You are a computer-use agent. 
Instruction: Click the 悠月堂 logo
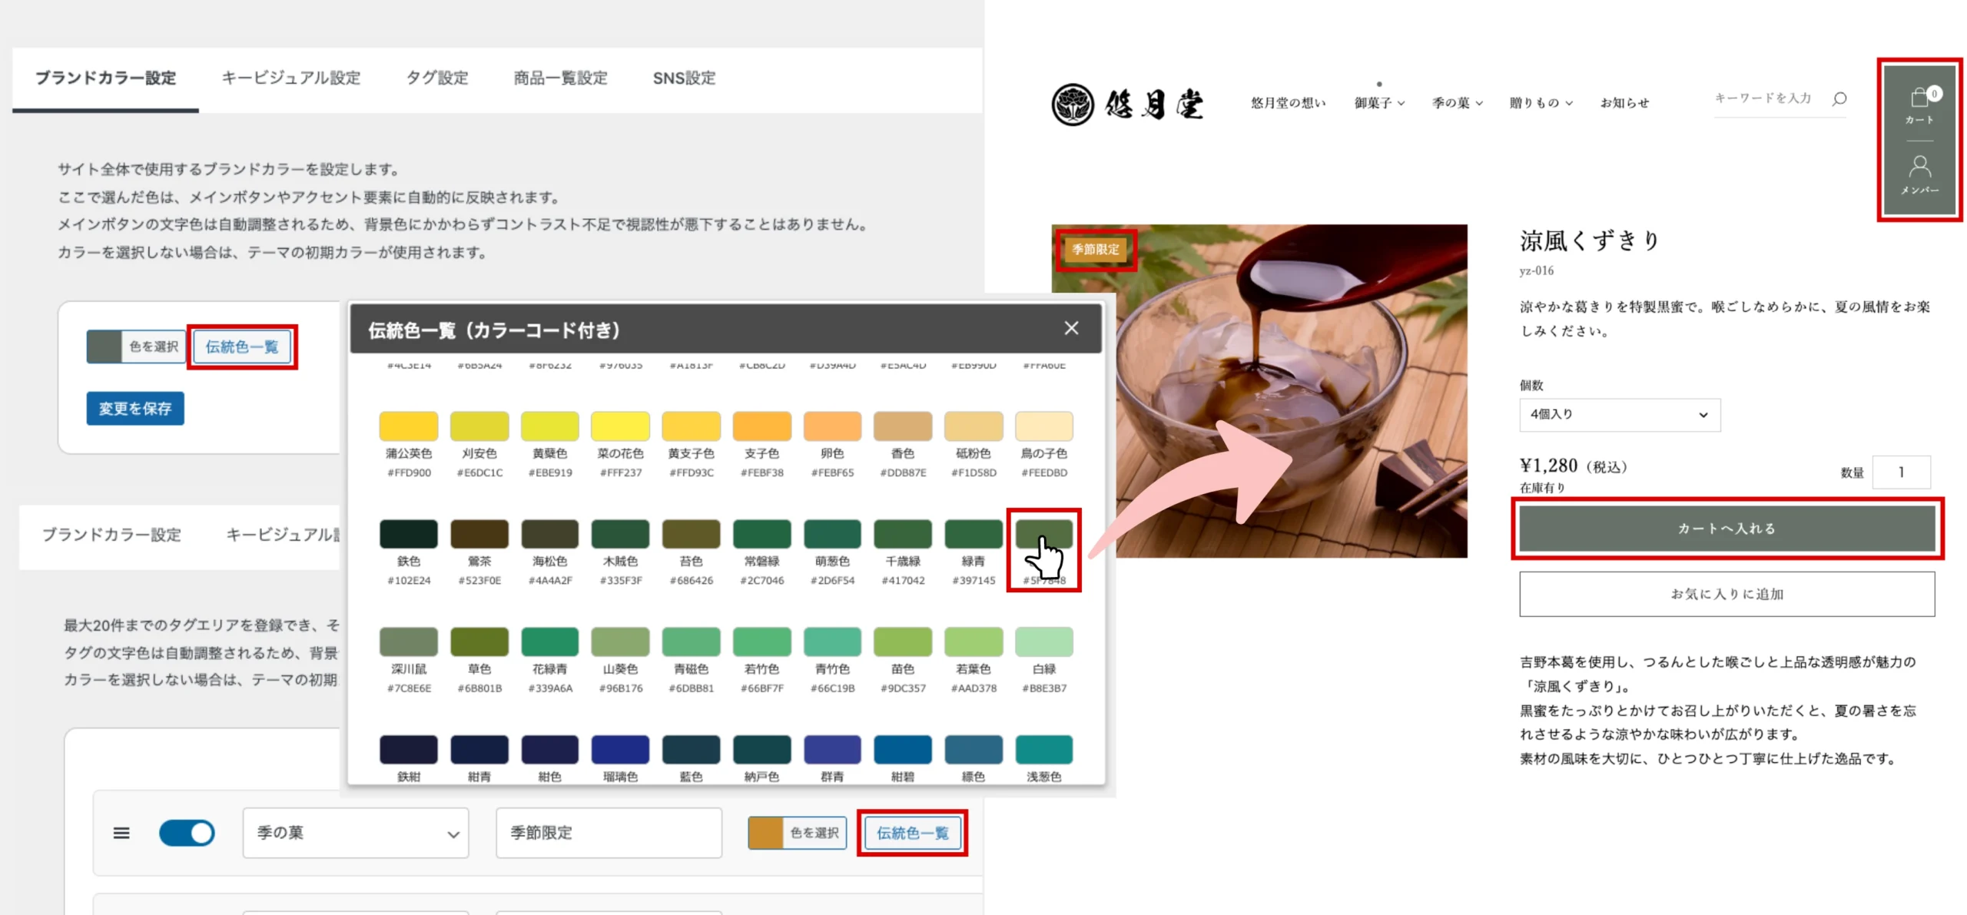pos(1127,103)
